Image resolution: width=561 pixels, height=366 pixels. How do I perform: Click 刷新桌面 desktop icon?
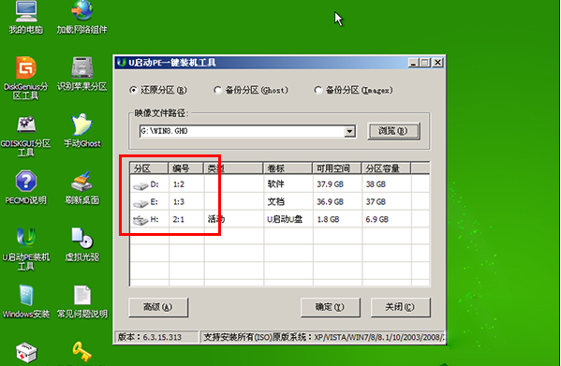click(x=81, y=187)
